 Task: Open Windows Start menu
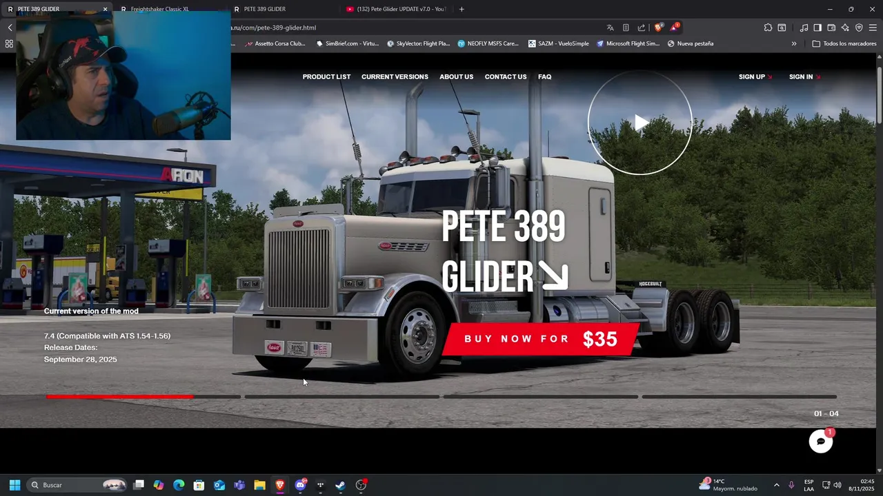(x=14, y=485)
